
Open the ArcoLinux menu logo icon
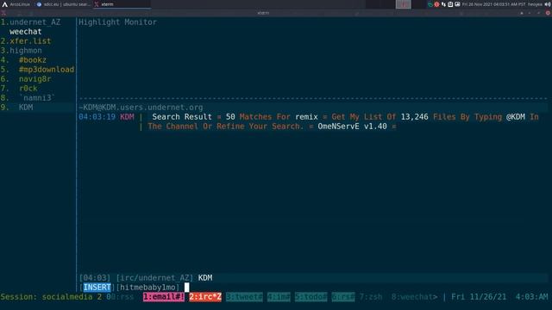click(4, 4)
